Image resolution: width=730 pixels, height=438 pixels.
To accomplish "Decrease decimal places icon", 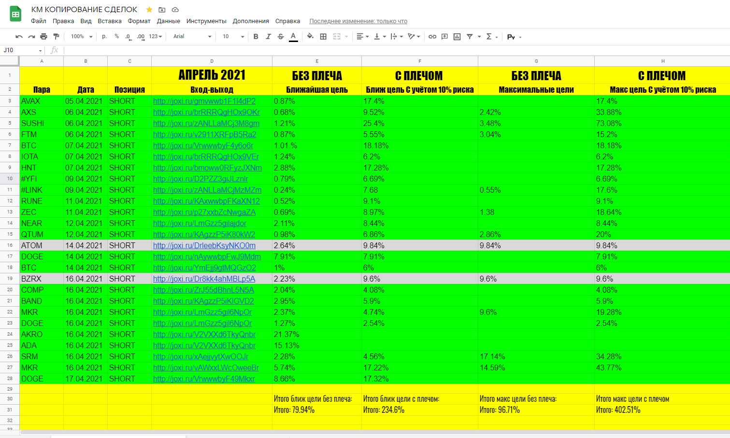I will click(129, 37).
